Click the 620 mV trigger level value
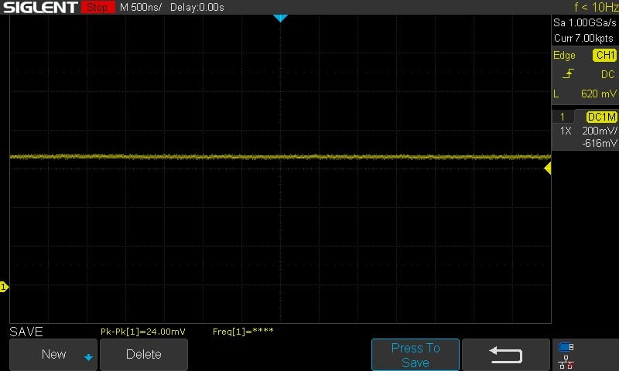 tap(598, 94)
